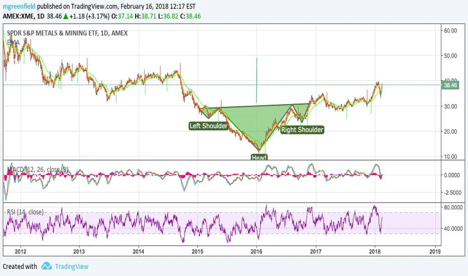Click the mgreenfield author link
The width and height of the screenshot is (468, 276).
click(x=19, y=6)
